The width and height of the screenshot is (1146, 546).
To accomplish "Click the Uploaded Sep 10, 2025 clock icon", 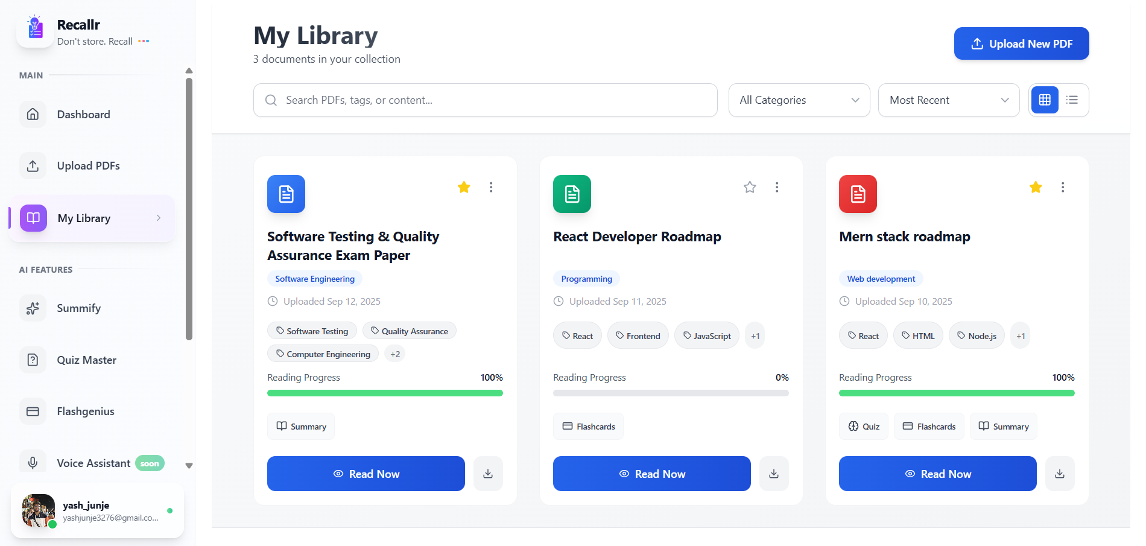I will tap(844, 301).
